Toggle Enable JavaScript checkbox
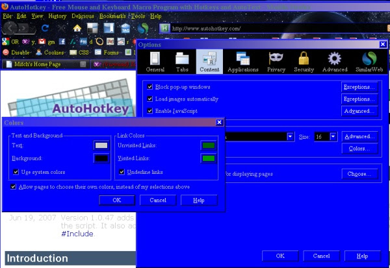This screenshot has height=268, width=390. click(149, 110)
